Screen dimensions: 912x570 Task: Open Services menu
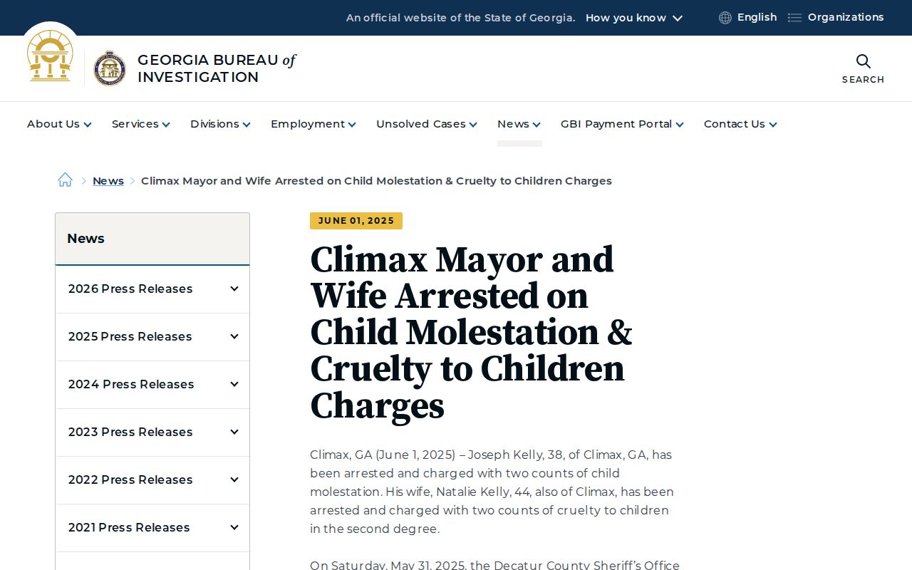coord(140,124)
